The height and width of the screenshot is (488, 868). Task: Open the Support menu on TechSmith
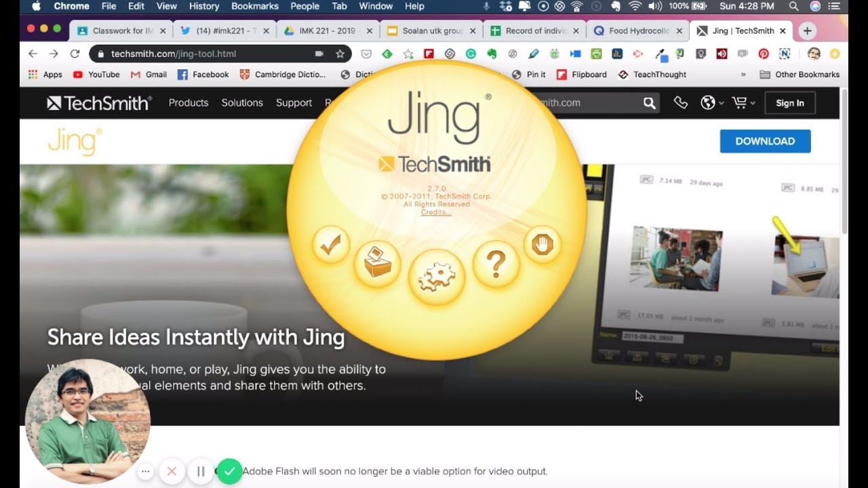294,103
